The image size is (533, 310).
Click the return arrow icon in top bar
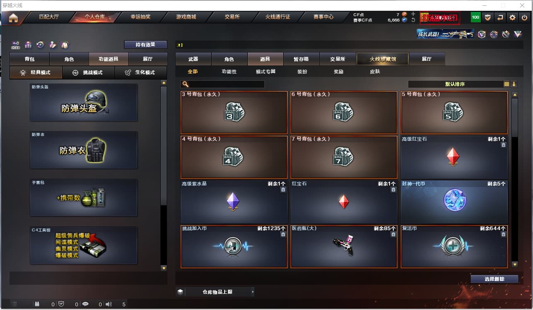(x=500, y=17)
